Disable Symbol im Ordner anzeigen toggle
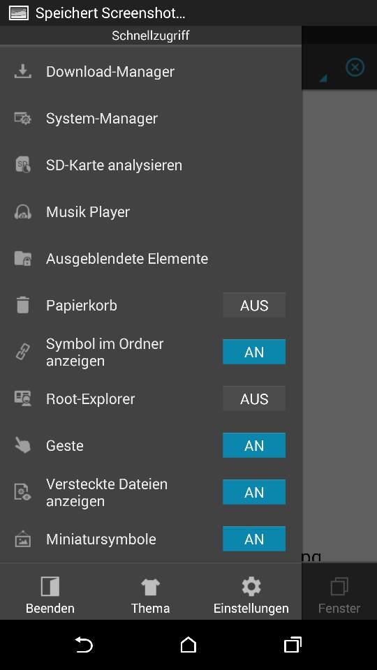377x670 pixels. (x=254, y=352)
